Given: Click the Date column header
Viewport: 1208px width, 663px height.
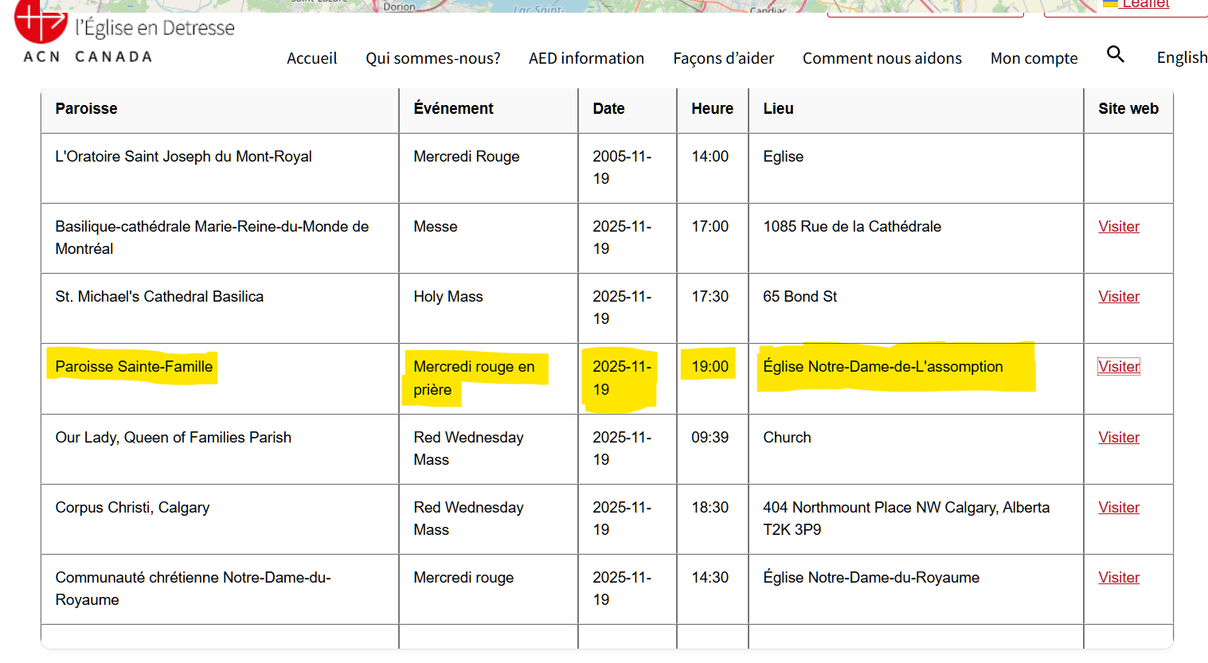Looking at the screenshot, I should [608, 108].
